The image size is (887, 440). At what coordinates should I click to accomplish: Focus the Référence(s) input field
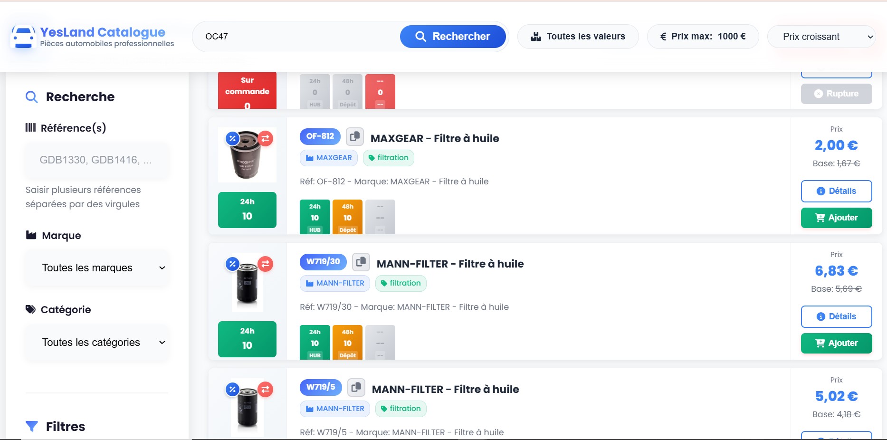click(x=97, y=160)
